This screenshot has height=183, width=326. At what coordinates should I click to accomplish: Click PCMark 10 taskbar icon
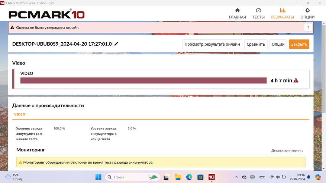[212, 177]
